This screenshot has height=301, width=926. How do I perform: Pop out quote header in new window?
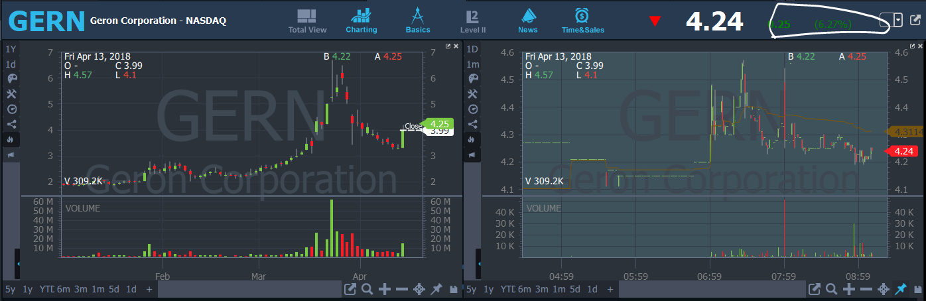click(916, 20)
